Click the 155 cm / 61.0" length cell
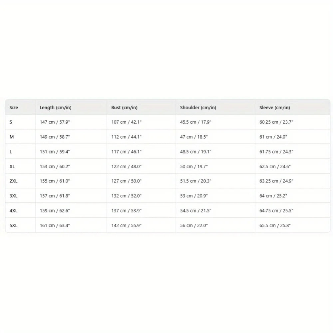Image resolution: width=333 pixels, height=333 pixels. (x=55, y=181)
